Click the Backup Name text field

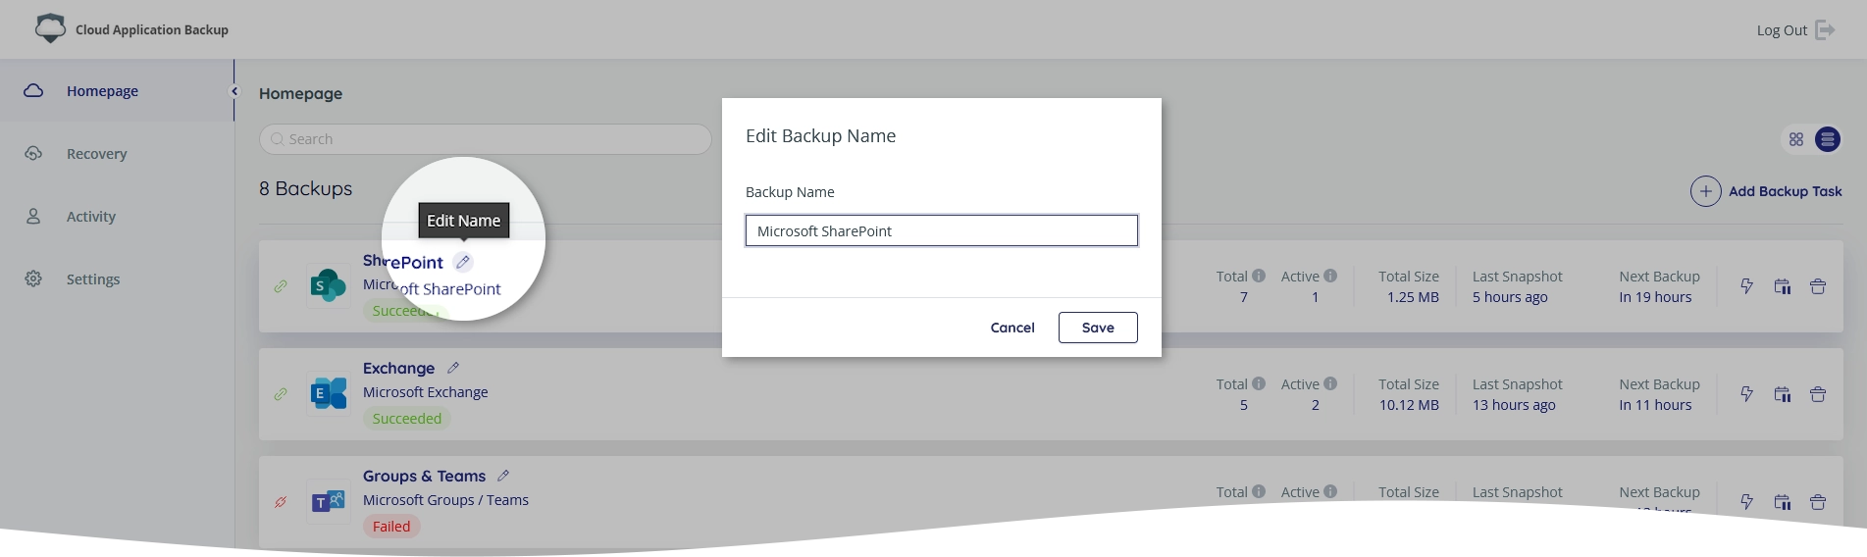[x=942, y=230]
